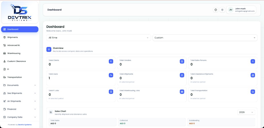The image size is (264, 128).
Task: Click the Total FI Jobs card icon
Action: click(x=111, y=92)
